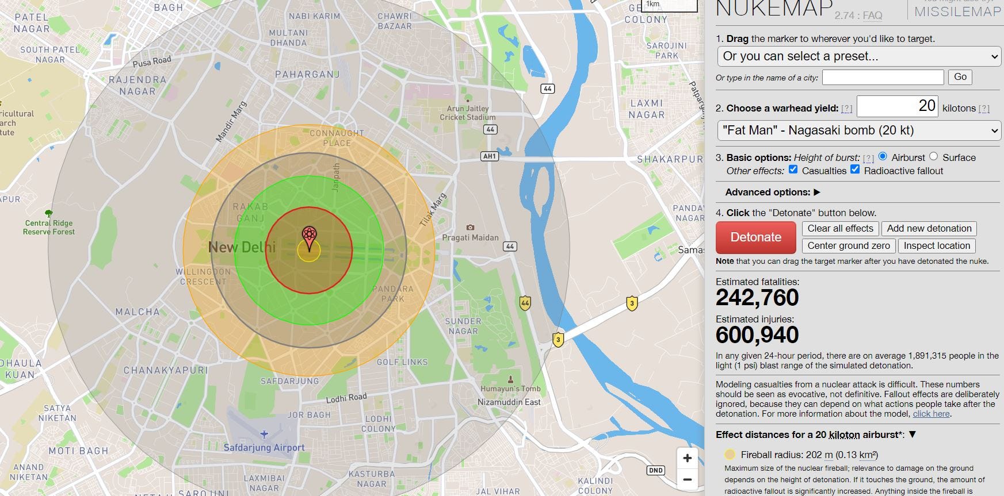Select the Surface radio button
1004x496 pixels.
pos(933,156)
